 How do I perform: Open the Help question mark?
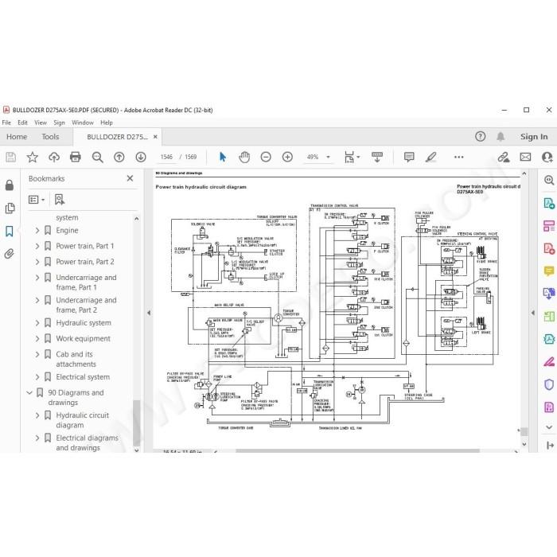[x=480, y=136]
